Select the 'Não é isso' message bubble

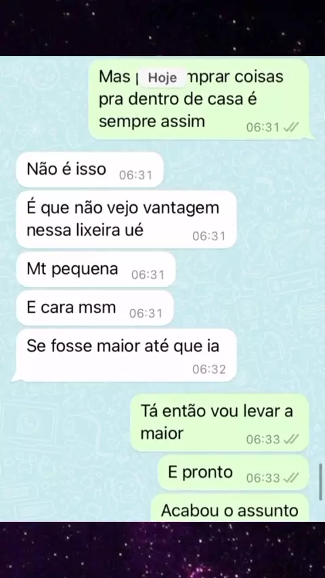tap(89, 170)
